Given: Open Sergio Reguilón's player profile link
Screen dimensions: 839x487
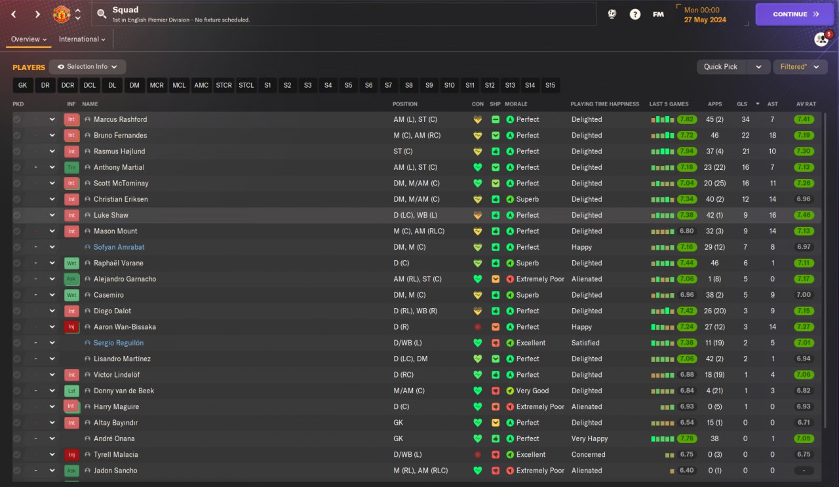Looking at the screenshot, I should click(x=118, y=343).
